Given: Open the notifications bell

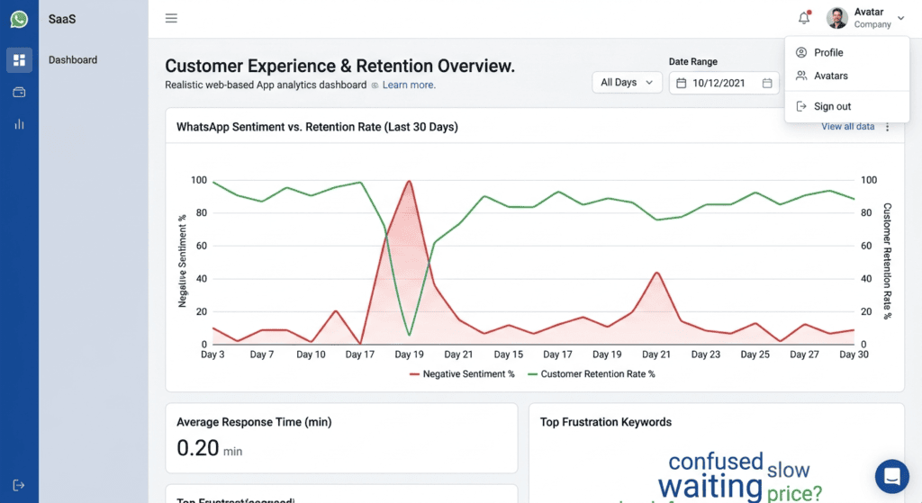Looking at the screenshot, I should [x=804, y=18].
